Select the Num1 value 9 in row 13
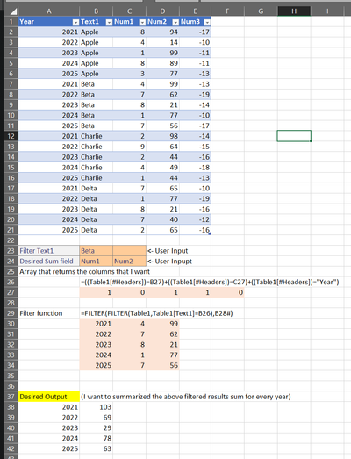This screenshot has width=351, height=459. [x=129, y=147]
